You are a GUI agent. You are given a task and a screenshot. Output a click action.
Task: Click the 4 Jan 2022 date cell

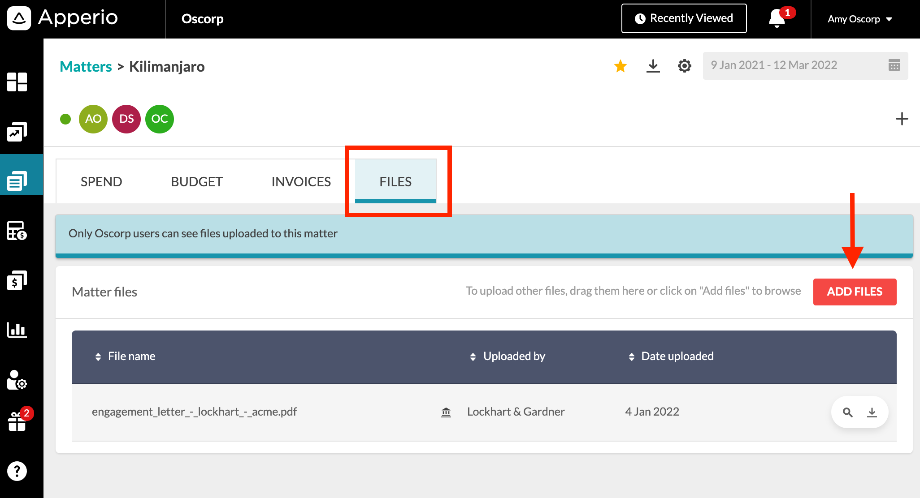pos(652,412)
